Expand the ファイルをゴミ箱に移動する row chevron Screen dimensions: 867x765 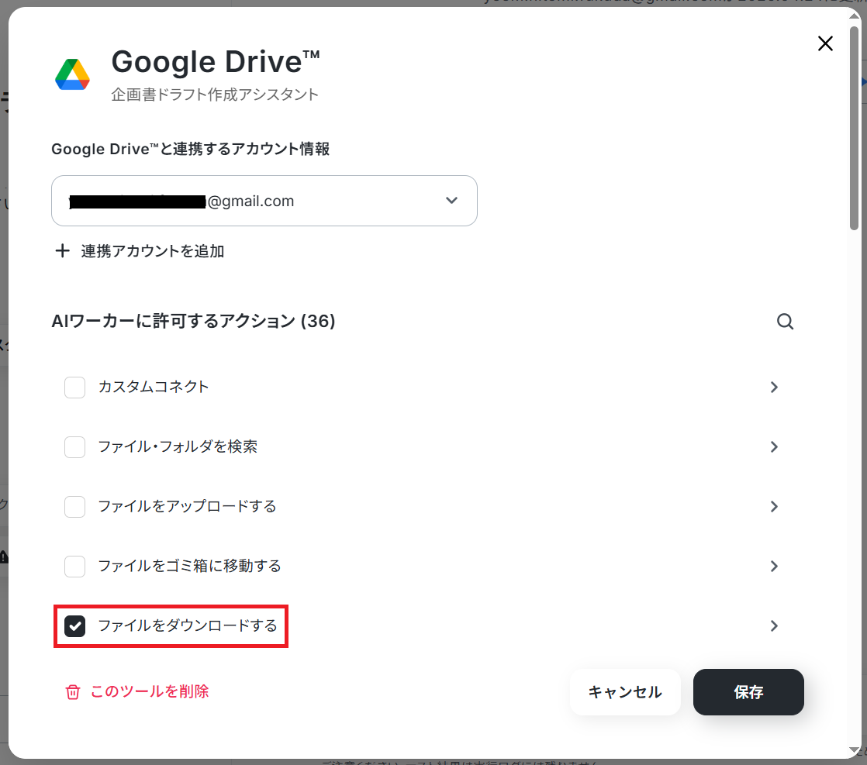pyautogui.click(x=774, y=566)
